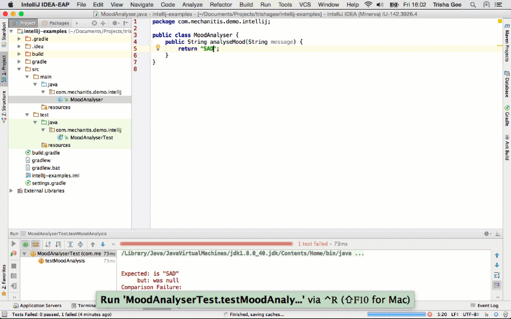511x319 pixels.
Task: Click the Collapse All icon in Project panel
Action: [x=103, y=23]
